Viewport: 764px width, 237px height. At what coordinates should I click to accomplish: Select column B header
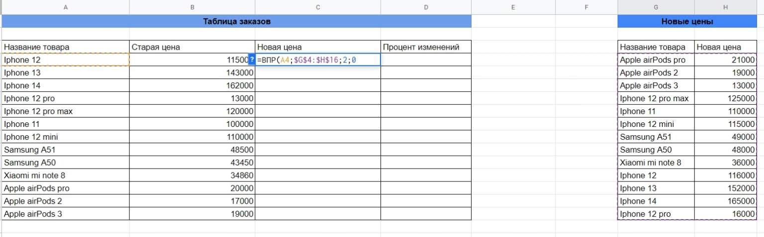(192, 7)
